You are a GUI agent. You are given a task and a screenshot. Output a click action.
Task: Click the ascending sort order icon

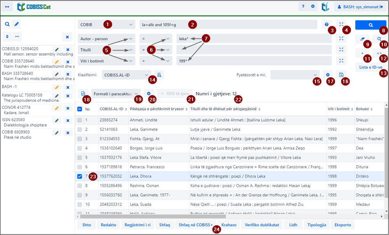(x=159, y=75)
